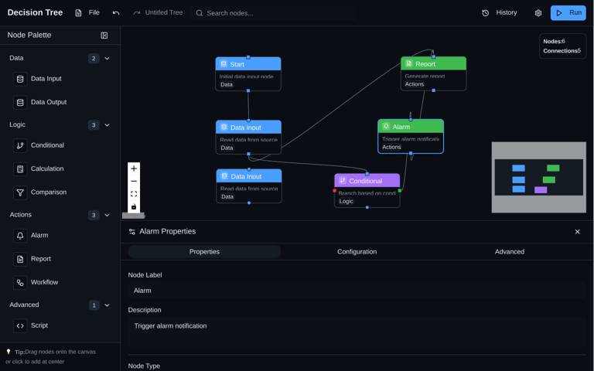The image size is (594, 371).
Task: Select the Conditional node on canvas
Action: (x=367, y=190)
